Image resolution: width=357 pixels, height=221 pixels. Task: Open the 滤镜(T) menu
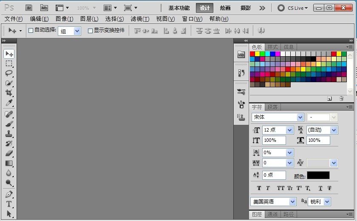tap(140, 19)
